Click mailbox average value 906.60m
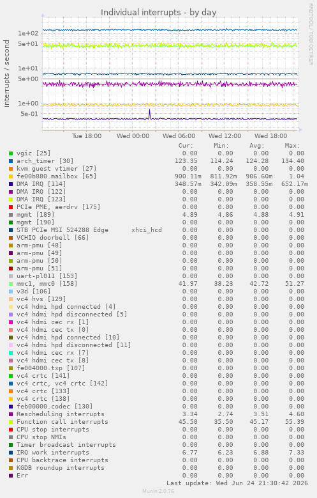 pos(259,176)
